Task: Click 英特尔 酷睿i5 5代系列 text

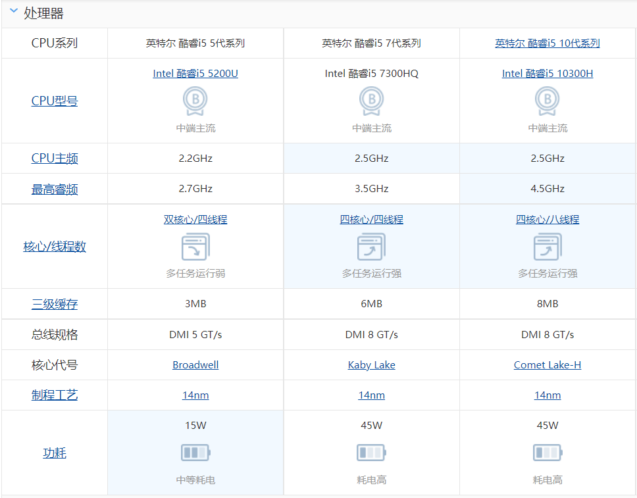Action: click(195, 43)
